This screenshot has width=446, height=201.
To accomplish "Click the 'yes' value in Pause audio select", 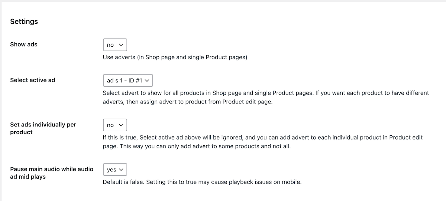I will tap(111, 169).
